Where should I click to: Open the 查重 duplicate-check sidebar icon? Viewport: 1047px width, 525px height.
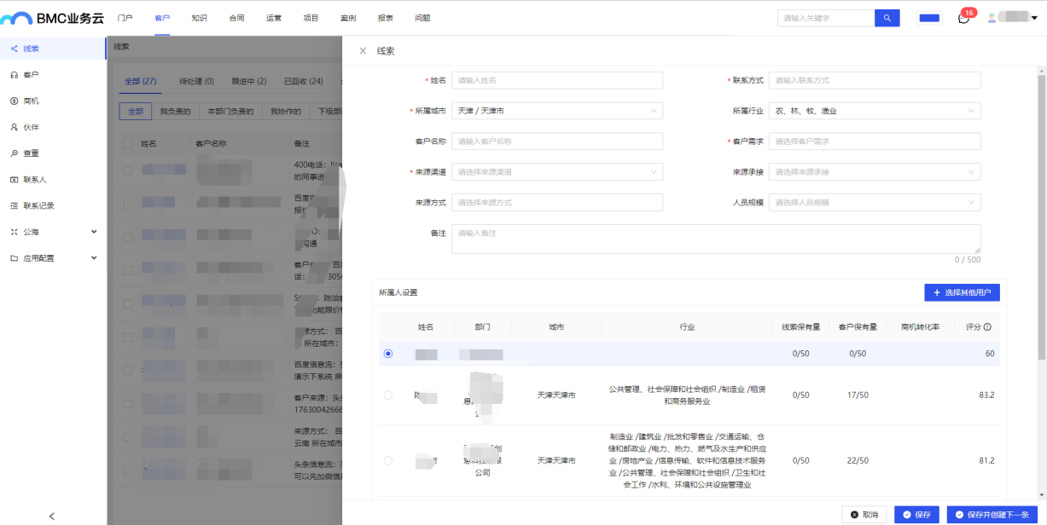click(15, 153)
